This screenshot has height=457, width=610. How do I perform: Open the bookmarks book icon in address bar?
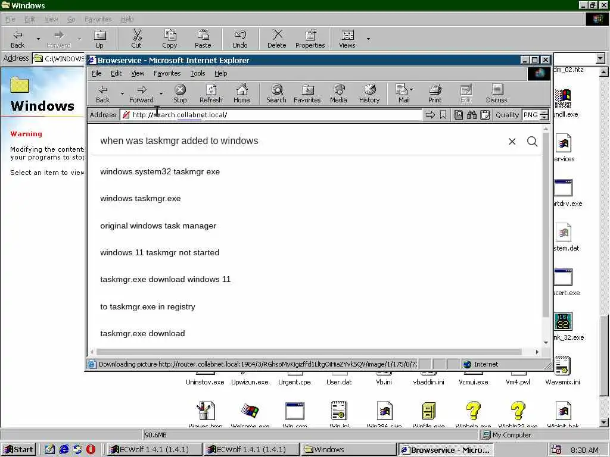[459, 115]
